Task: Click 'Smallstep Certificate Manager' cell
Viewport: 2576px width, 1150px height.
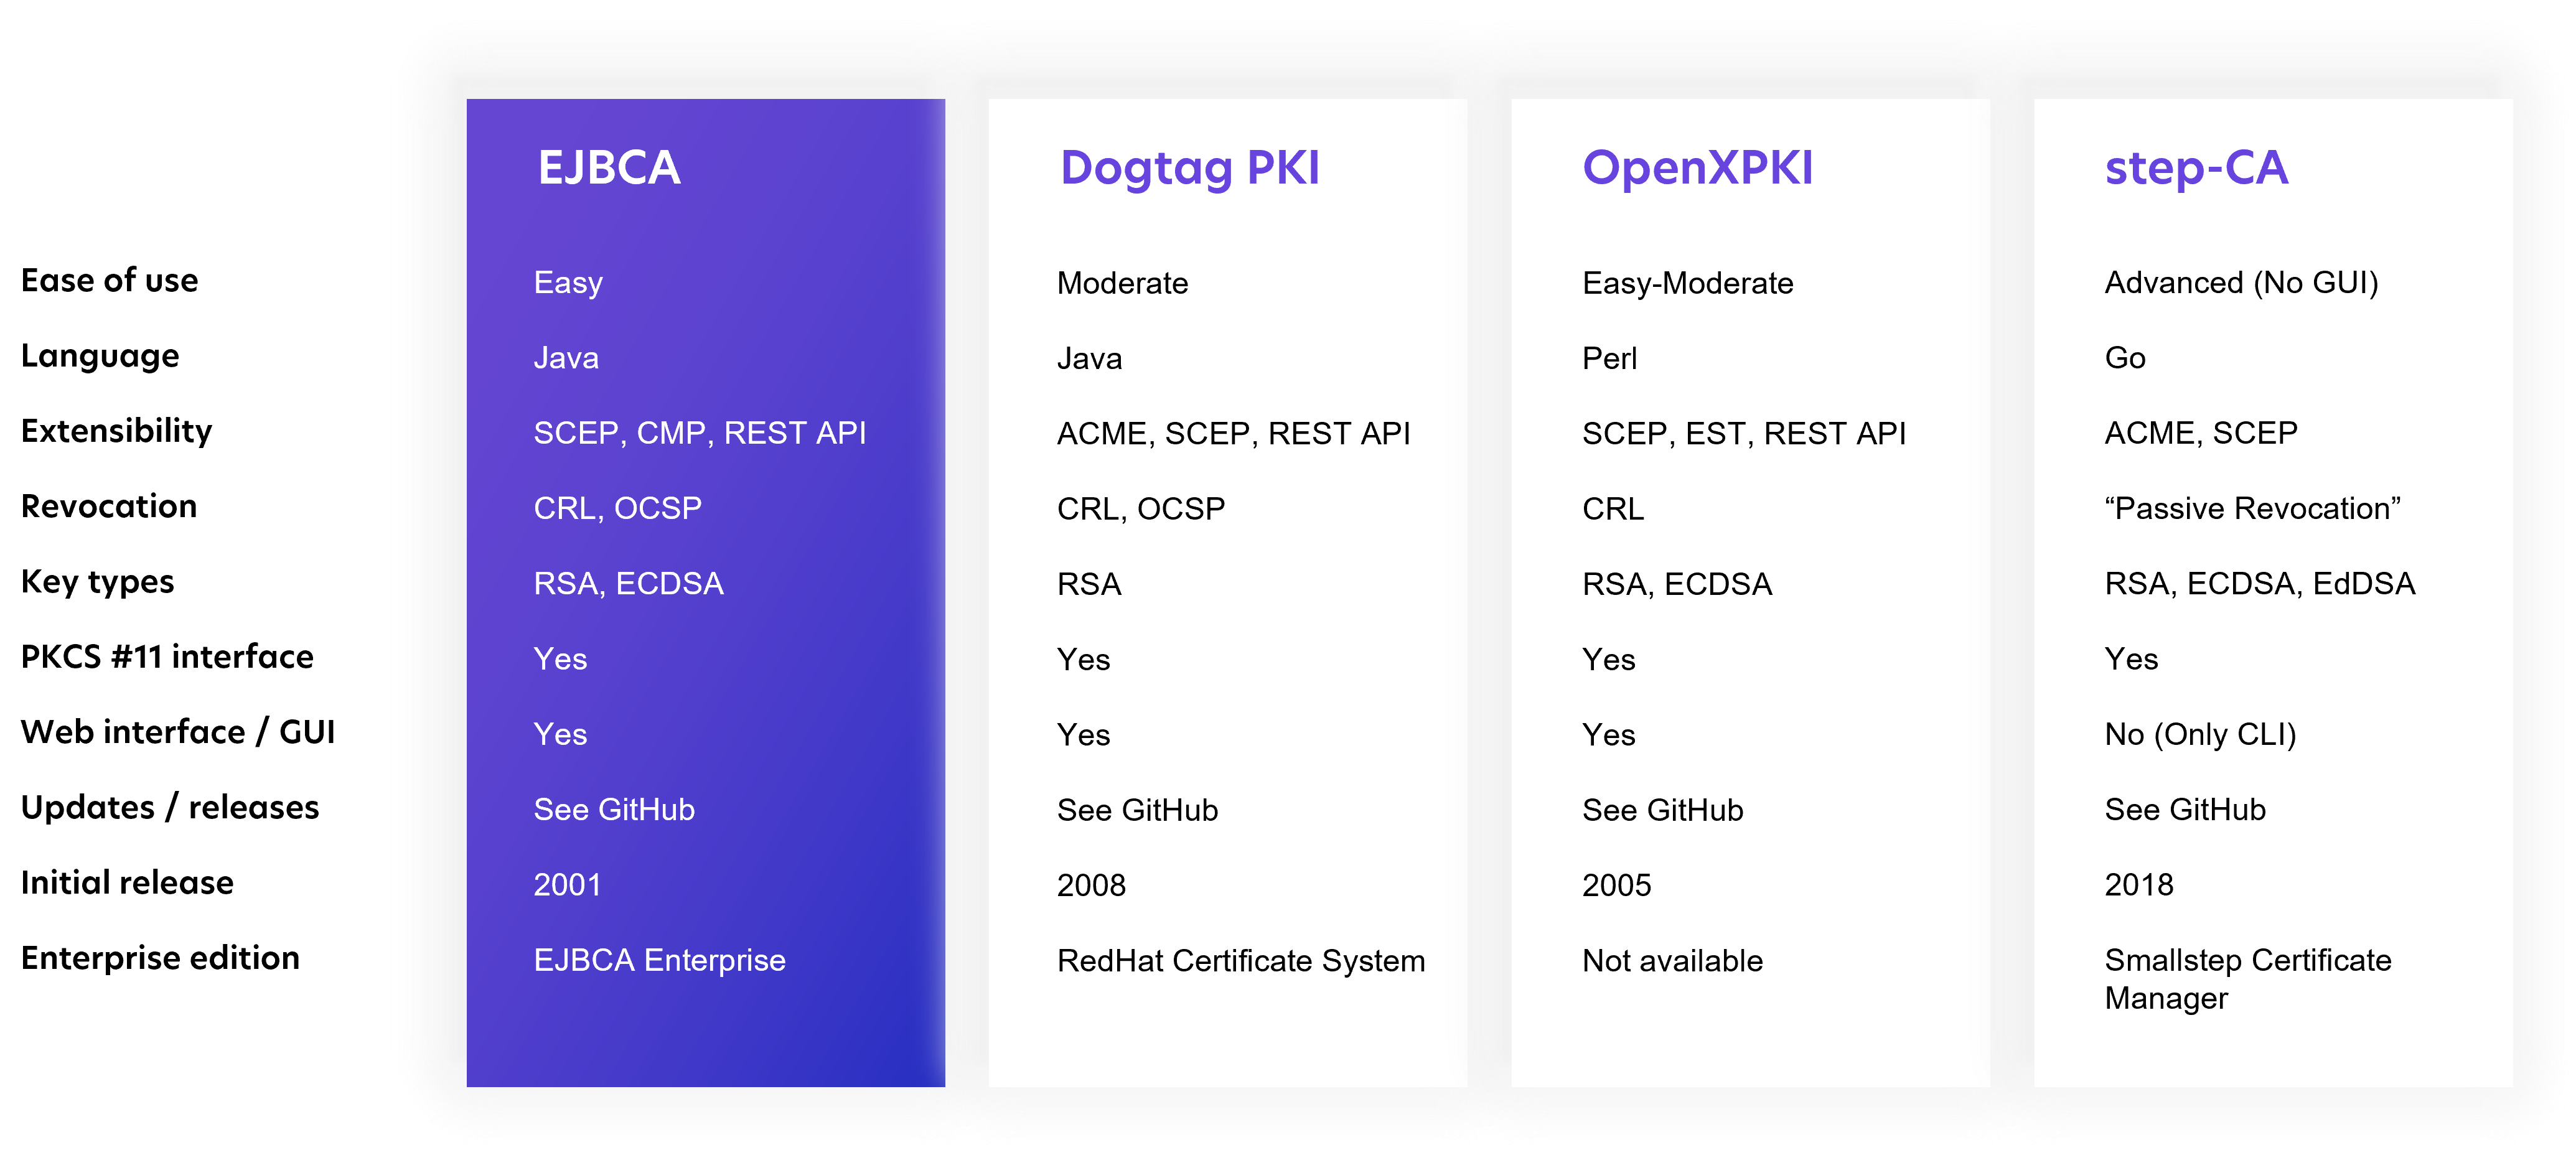Action: tap(2248, 979)
